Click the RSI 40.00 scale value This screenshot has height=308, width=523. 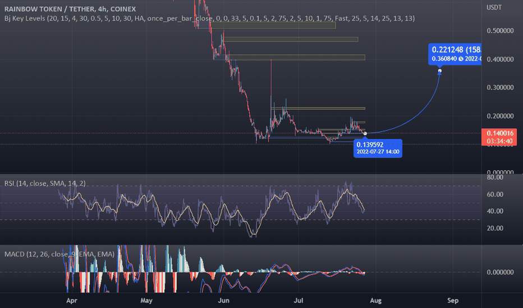click(x=495, y=211)
